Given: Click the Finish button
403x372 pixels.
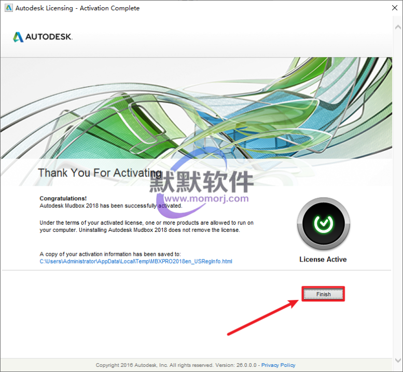Looking at the screenshot, I should (x=323, y=294).
